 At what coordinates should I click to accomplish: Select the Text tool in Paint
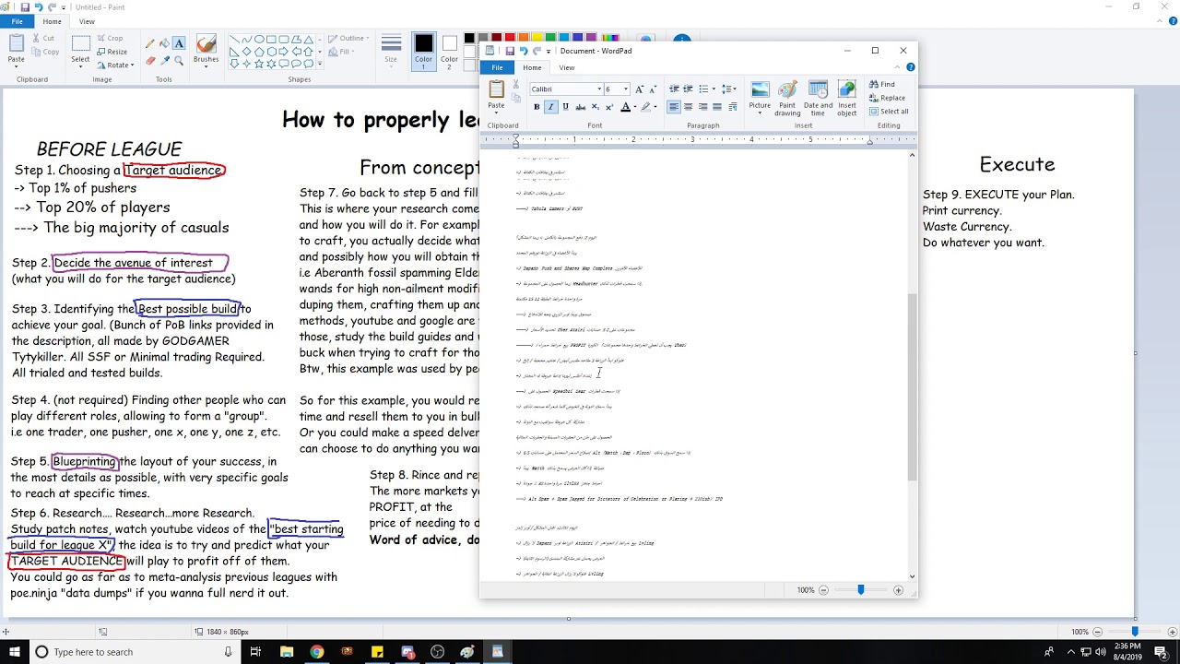[179, 43]
